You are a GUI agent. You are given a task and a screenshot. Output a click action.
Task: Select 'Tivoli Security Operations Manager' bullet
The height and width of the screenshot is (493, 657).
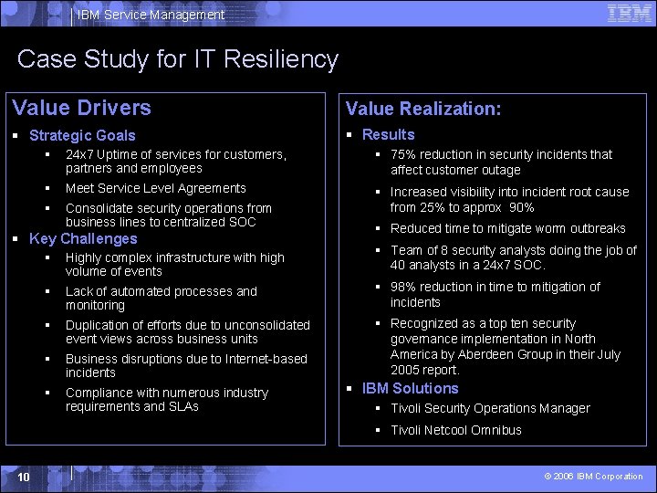point(490,408)
